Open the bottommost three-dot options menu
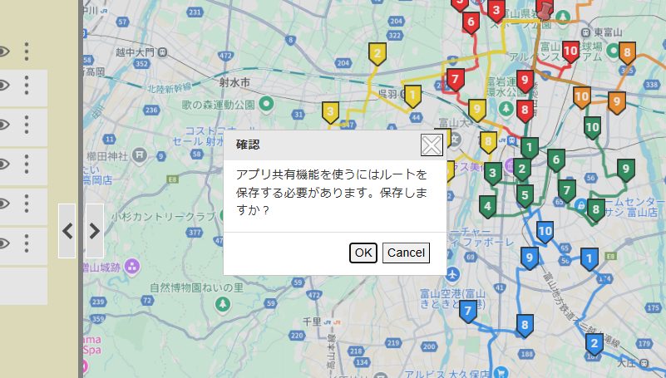The height and width of the screenshot is (378, 666). (x=27, y=243)
